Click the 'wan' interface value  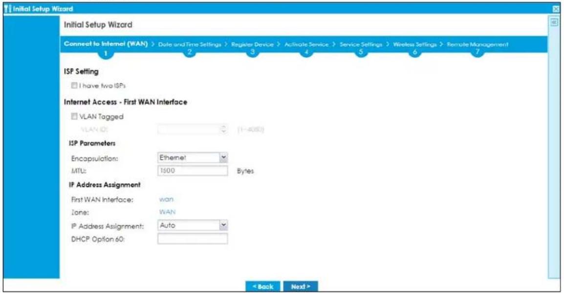click(166, 199)
